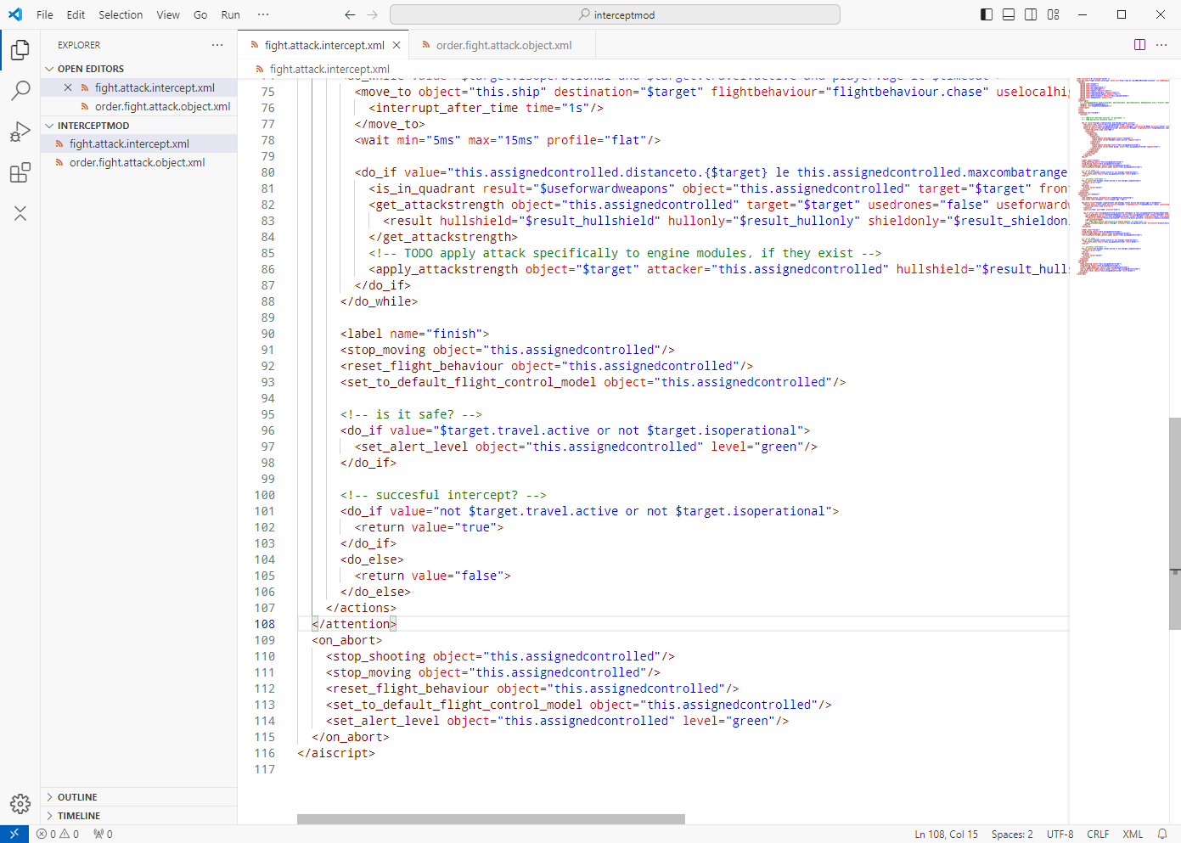Open Run and Debug view
Screen dimensions: 1181x843
pos(20,132)
